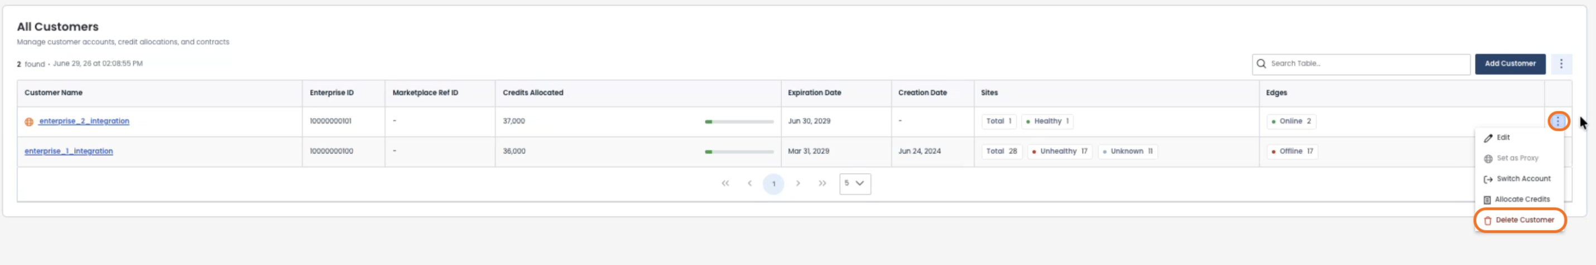Image resolution: width=1596 pixels, height=265 pixels.
Task: Click the Healthy 1 sites badge
Action: pyautogui.click(x=1047, y=121)
